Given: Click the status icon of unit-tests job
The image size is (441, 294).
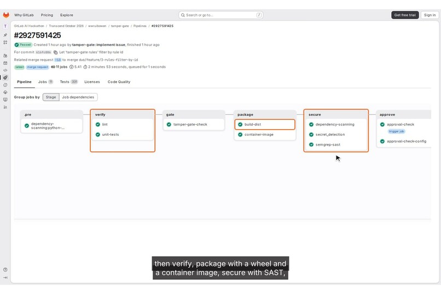Looking at the screenshot, I should click(x=97, y=135).
